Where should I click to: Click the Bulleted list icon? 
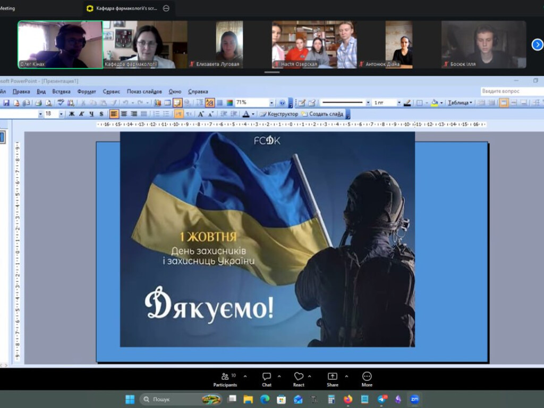(x=166, y=114)
